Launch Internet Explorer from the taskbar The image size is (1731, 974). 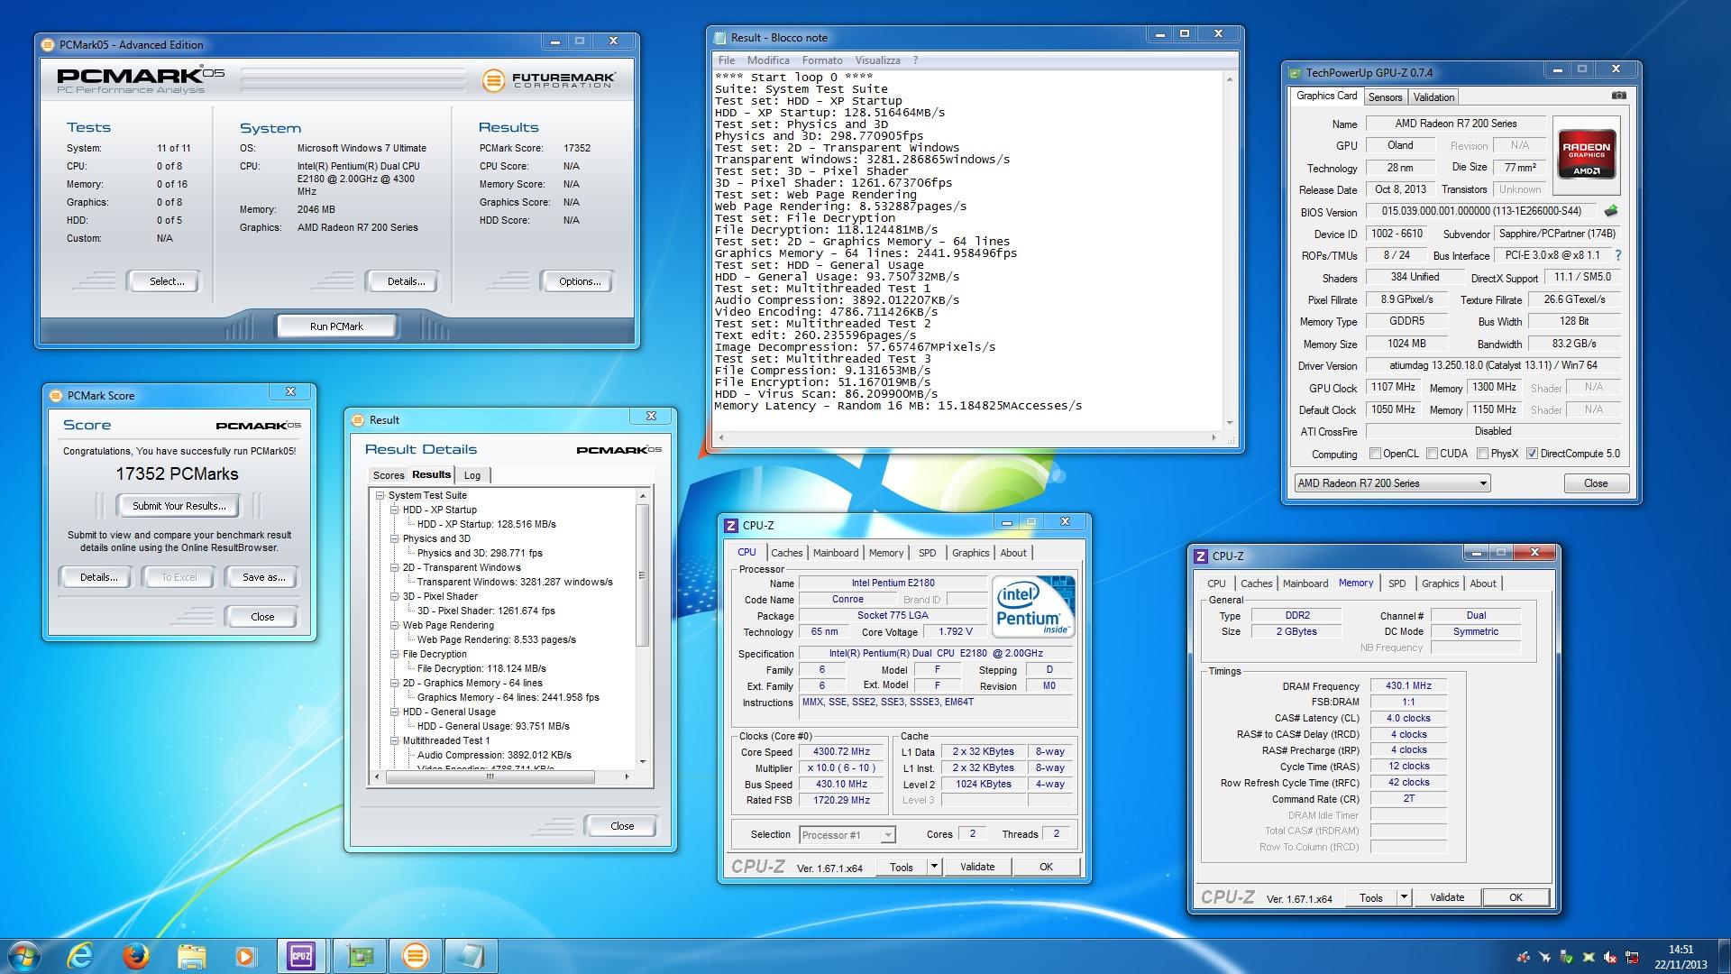[81, 956]
